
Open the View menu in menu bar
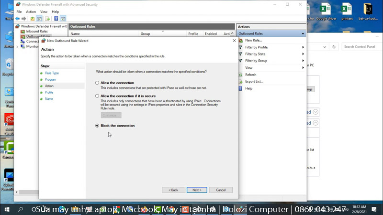pyautogui.click(x=44, y=11)
